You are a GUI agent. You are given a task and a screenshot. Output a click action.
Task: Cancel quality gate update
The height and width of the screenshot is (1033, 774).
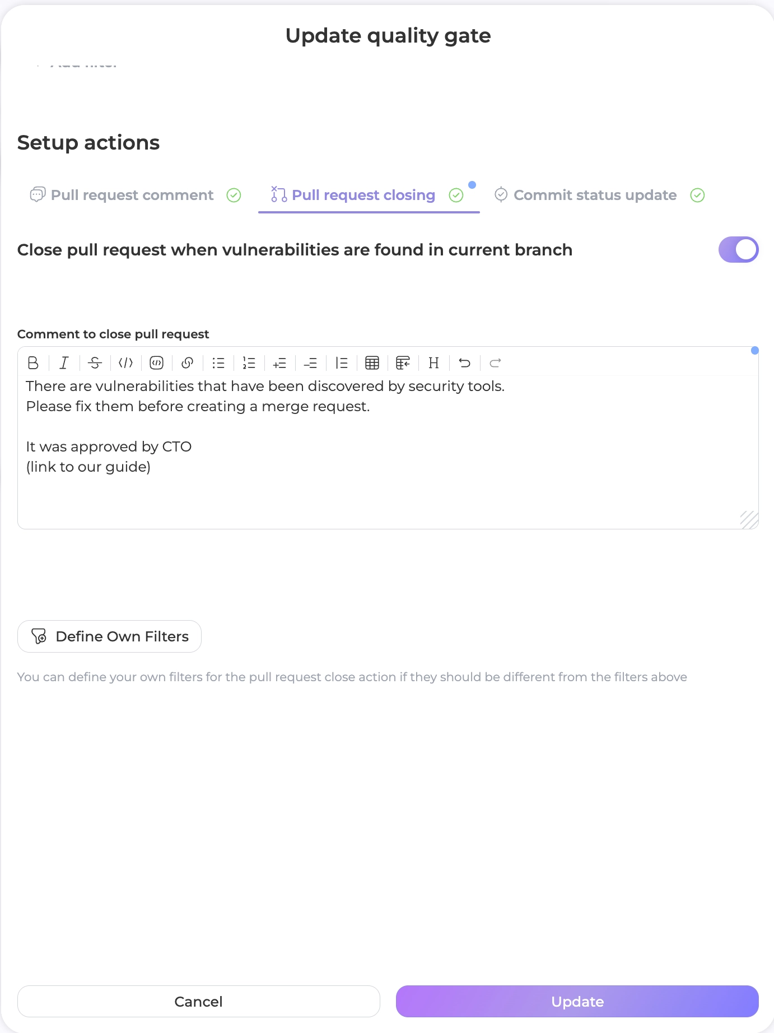tap(198, 1001)
